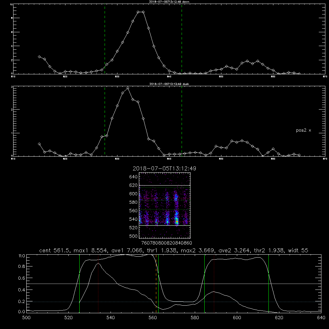Click the highest peak marker in the dusk plot
329x329 pixels.
(128, 88)
